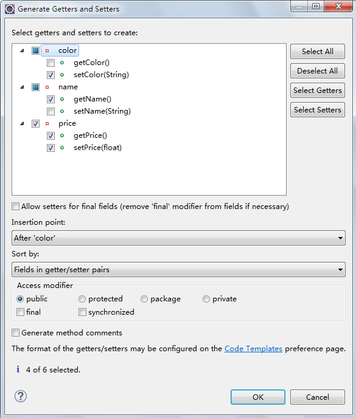
Task: Click the Deselect All button
Action: tap(318, 71)
